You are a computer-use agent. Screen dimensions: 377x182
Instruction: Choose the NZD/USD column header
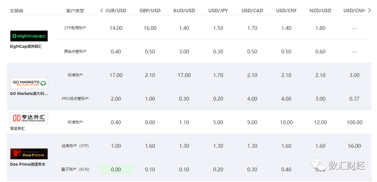tap(320, 10)
